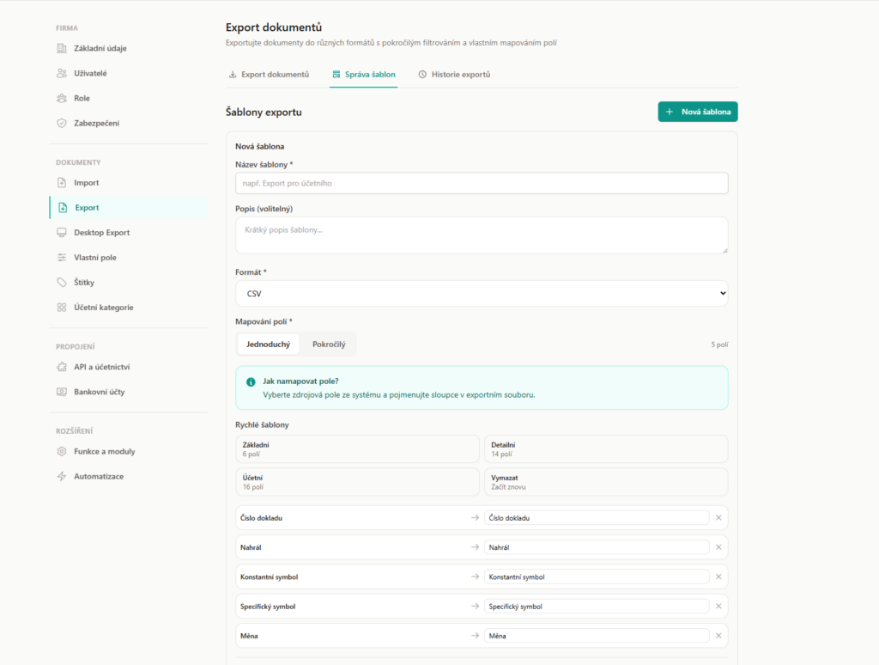Viewport: 879px width, 665px height.
Task: Reset fields using the Vymazat template
Action: (606, 481)
